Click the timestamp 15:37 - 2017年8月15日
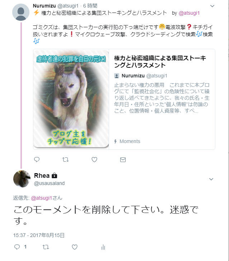This screenshot has height=261, width=229. tap(39, 235)
